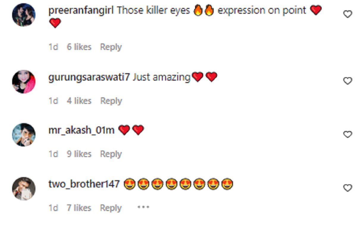
Task: Click mr_akash_01m's profile avatar
Action: click(x=24, y=135)
